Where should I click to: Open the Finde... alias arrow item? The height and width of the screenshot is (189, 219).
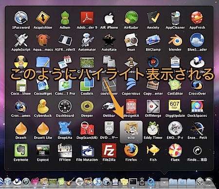197,151
